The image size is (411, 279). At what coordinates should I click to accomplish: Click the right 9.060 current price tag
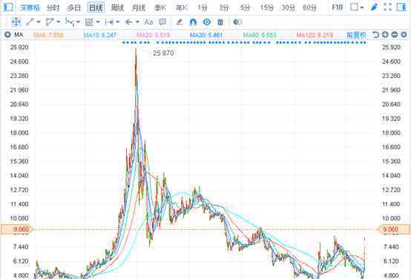394,229
